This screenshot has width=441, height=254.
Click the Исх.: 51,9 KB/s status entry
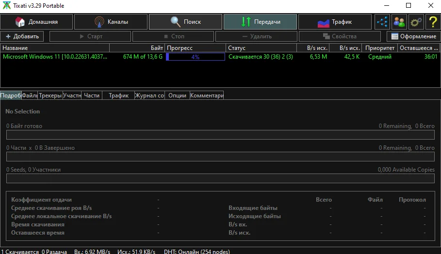pyautogui.click(x=136, y=252)
